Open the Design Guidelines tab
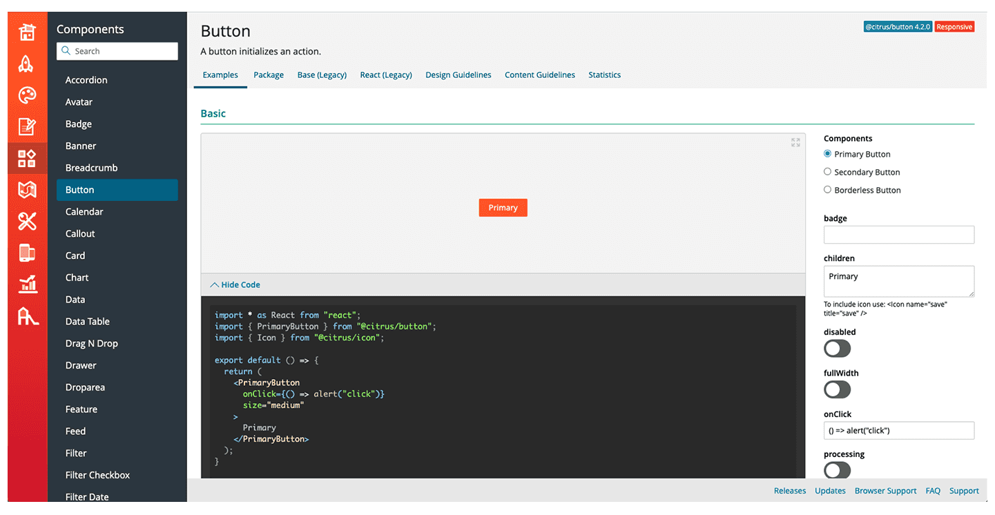Screen dimensions: 995x515 coord(458,75)
